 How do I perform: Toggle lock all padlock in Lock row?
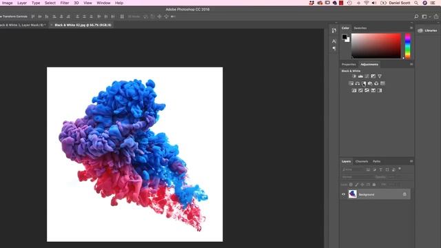373,185
